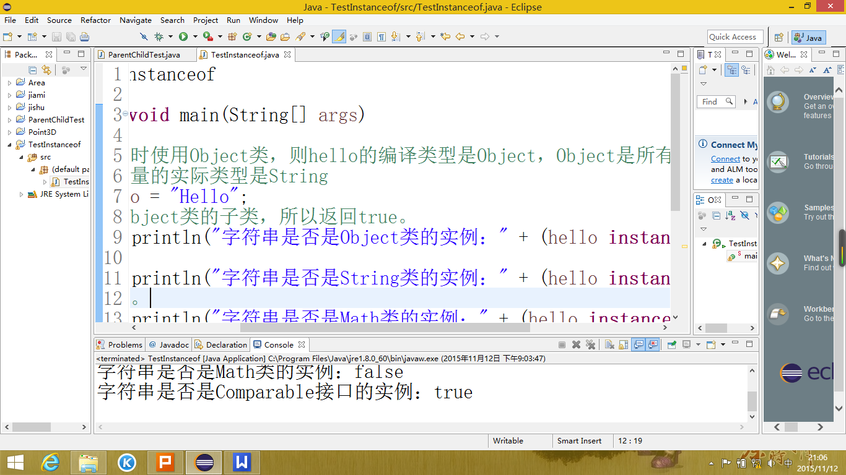The width and height of the screenshot is (846, 475).
Task: Click the Debug bug icon in toolbar
Action: (159, 36)
